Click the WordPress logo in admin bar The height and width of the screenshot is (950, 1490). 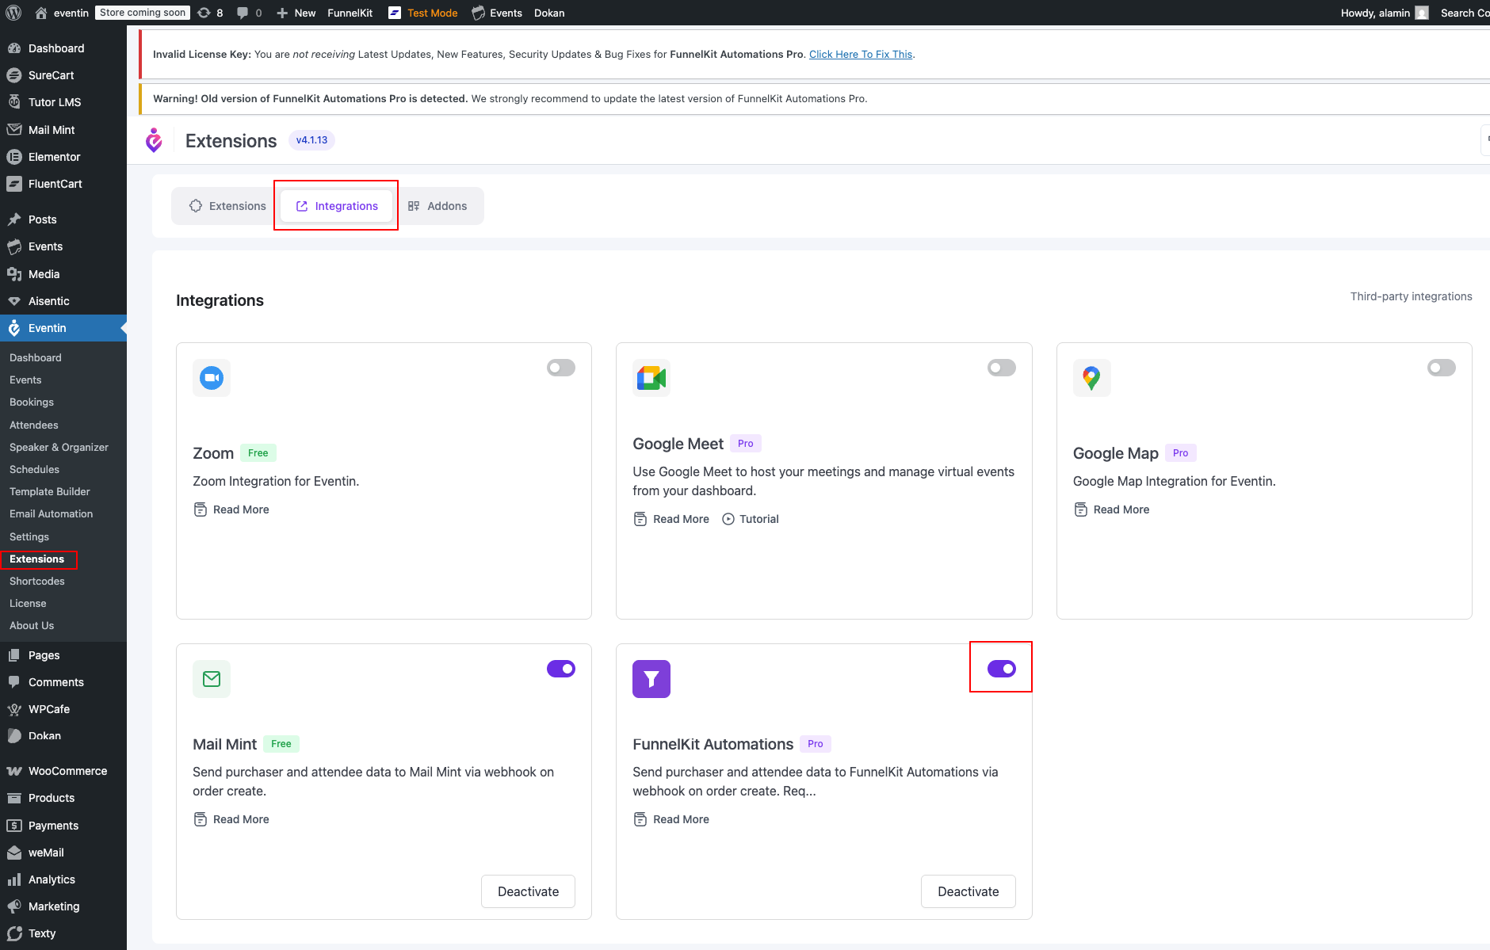tap(13, 13)
